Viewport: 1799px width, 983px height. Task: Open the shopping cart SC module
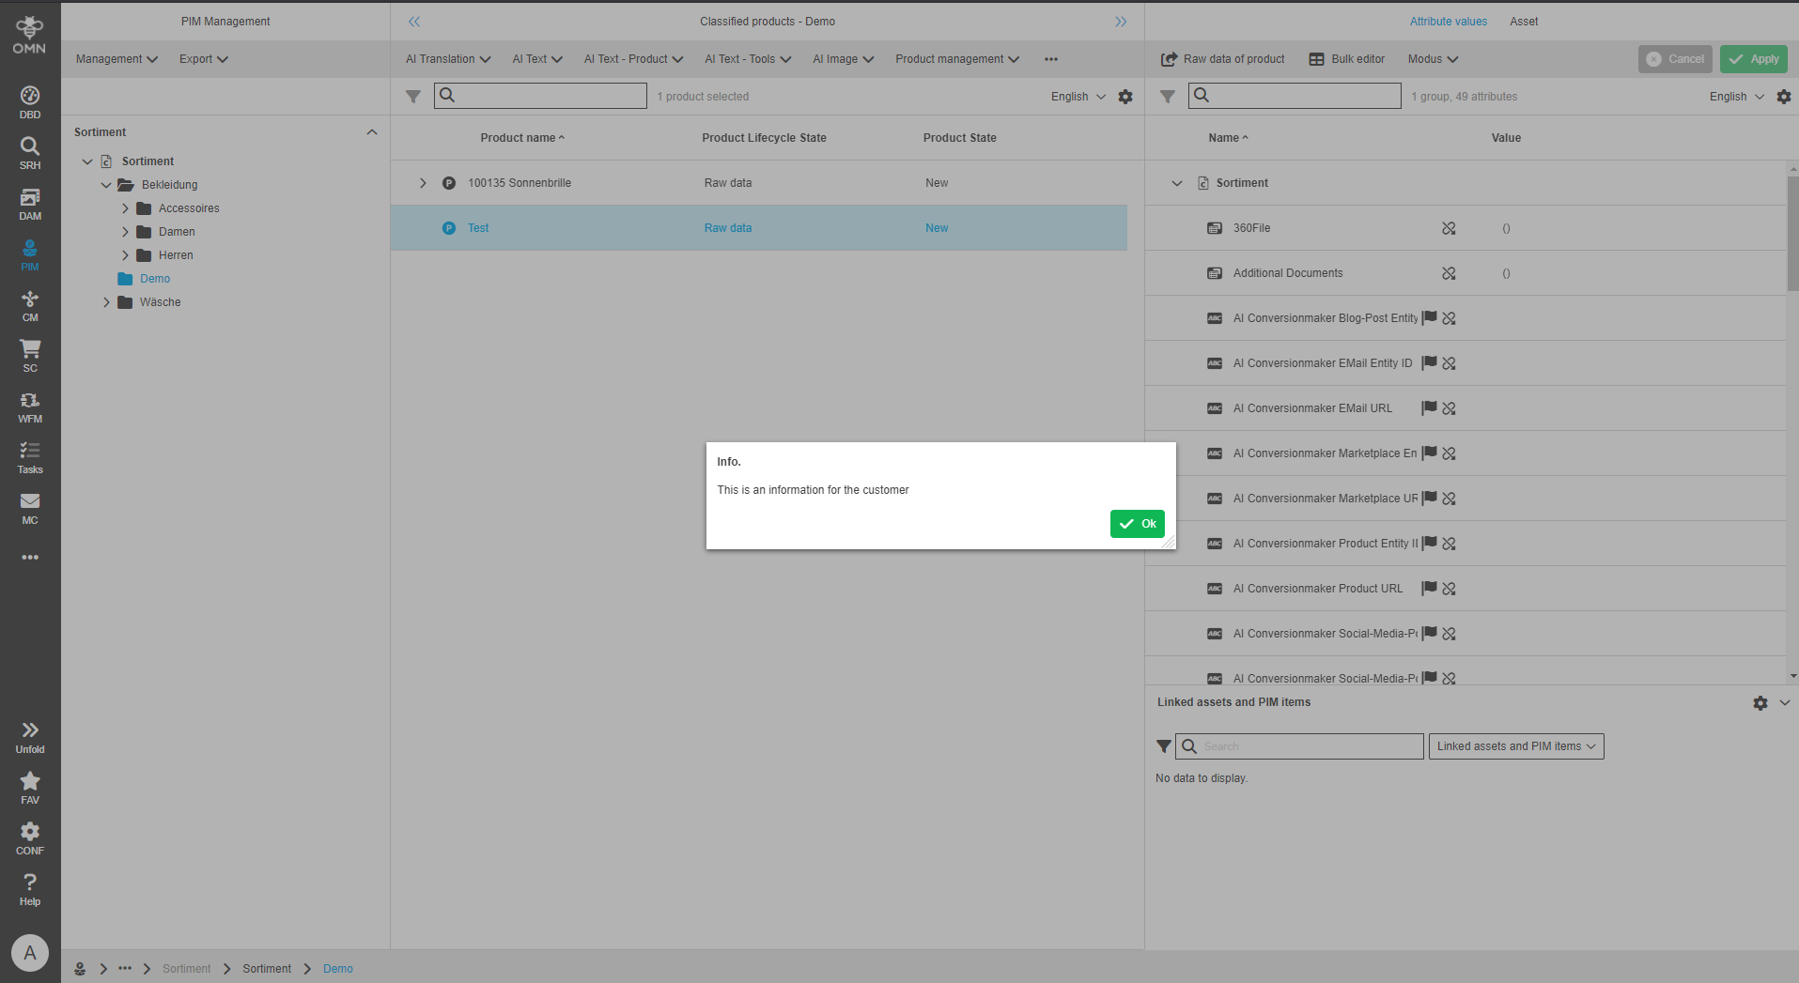coord(30,355)
